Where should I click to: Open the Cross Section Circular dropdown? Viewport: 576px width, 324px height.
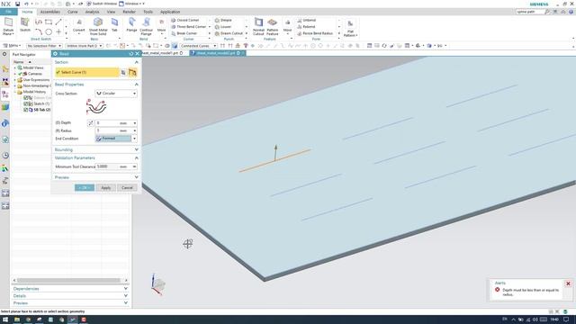pos(116,94)
